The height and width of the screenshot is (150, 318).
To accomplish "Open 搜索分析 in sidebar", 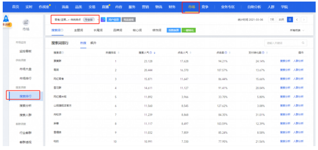I will [x=26, y=106].
